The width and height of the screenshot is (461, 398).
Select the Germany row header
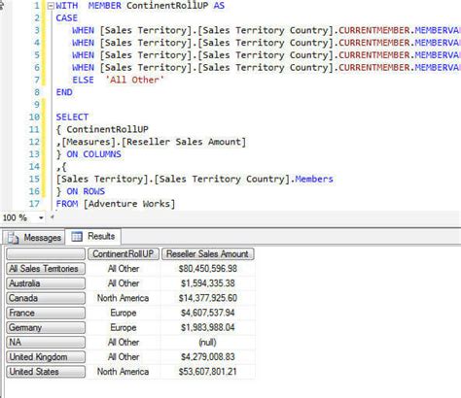pos(46,327)
